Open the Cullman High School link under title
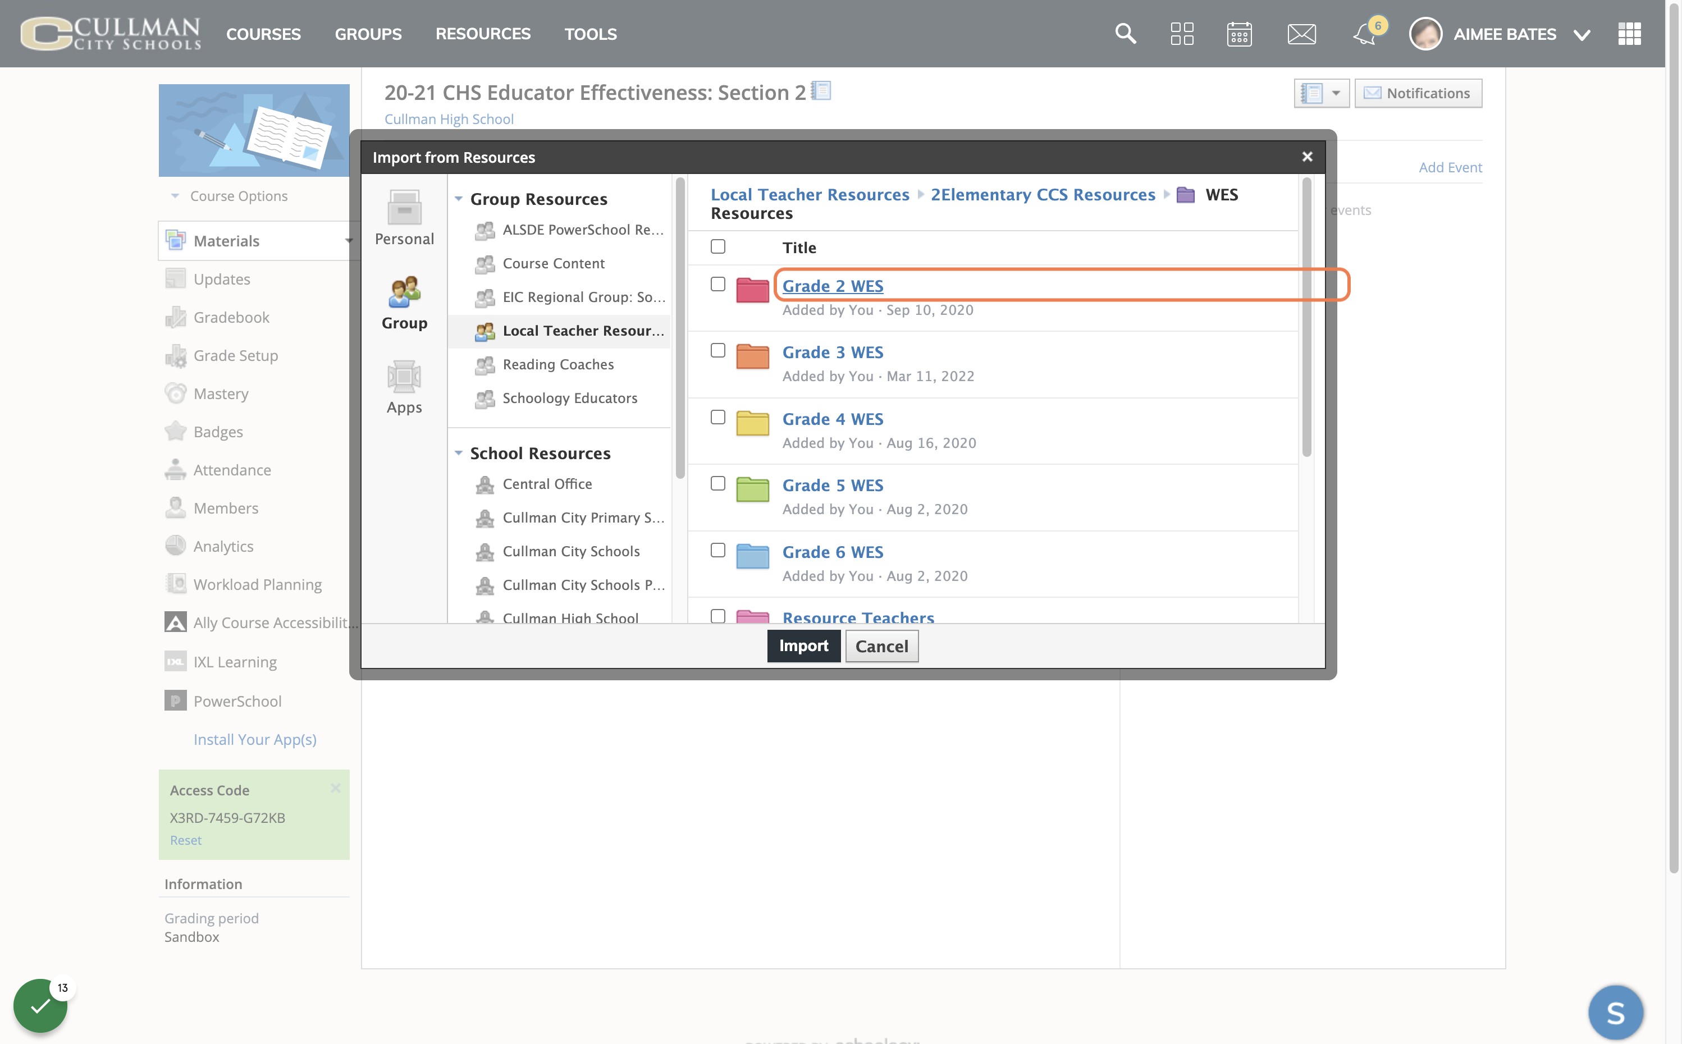 pos(449,119)
